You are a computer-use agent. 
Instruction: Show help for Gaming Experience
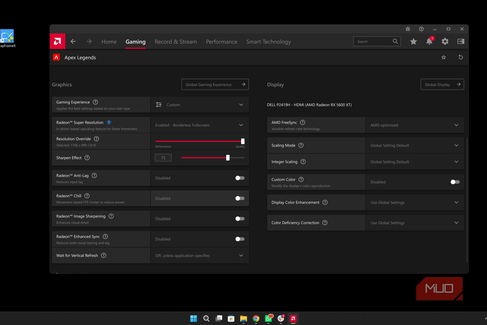click(x=95, y=102)
